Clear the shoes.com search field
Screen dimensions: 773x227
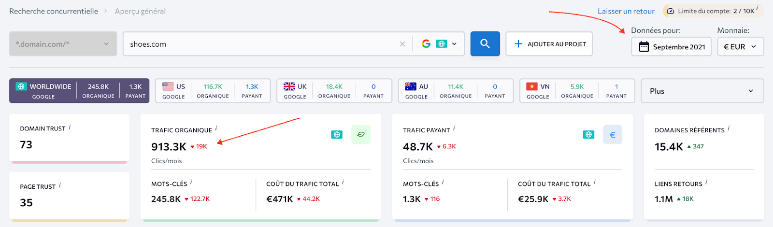click(x=402, y=44)
